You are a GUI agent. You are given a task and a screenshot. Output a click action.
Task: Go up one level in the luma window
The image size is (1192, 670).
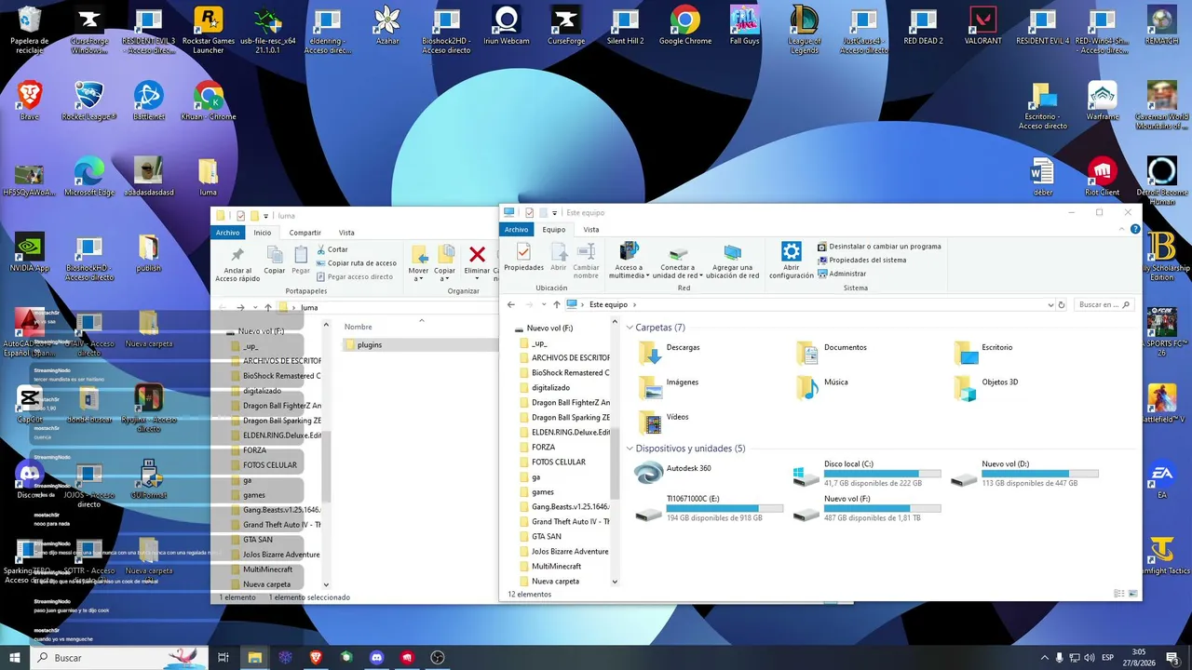click(268, 307)
